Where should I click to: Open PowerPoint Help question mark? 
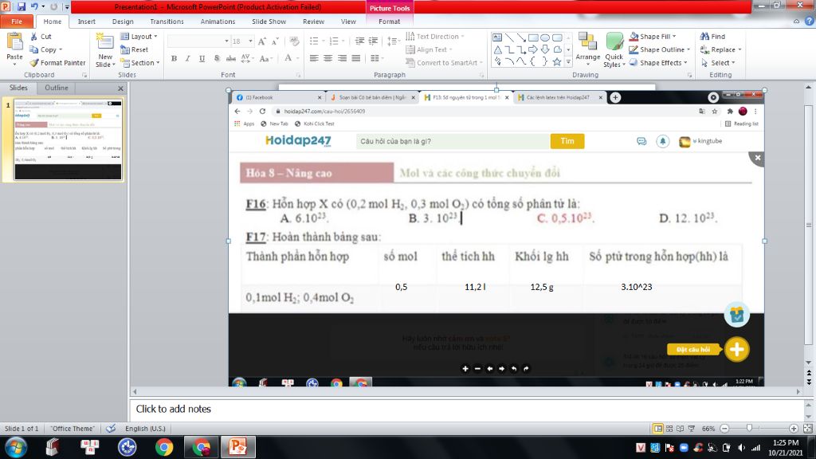810,22
